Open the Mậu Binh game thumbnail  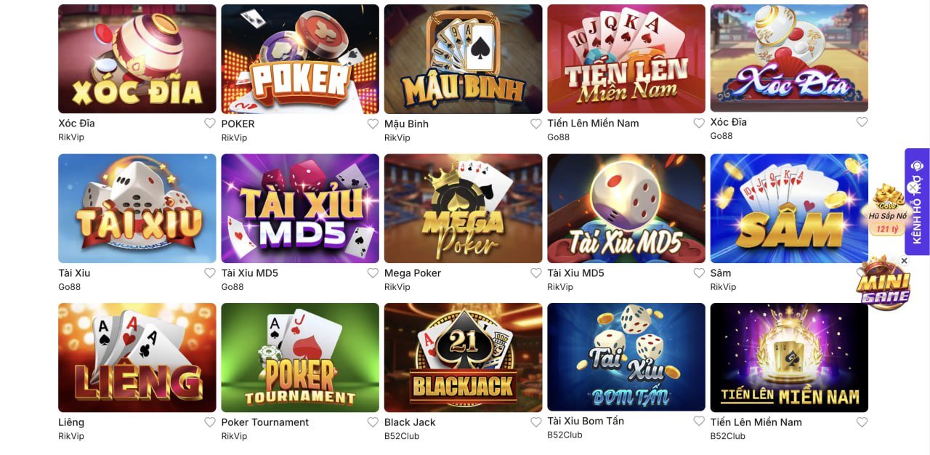[x=464, y=59]
